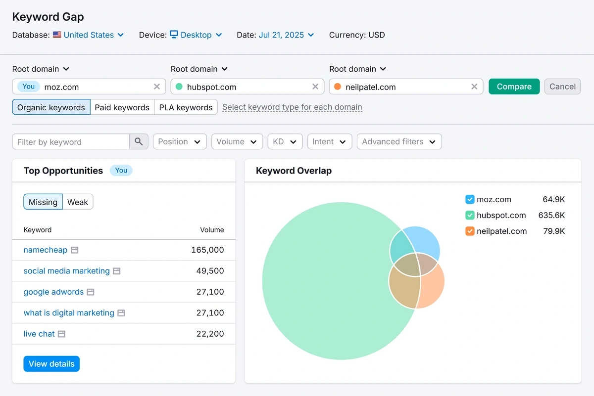Open SERP icon next to namecheap

point(74,250)
